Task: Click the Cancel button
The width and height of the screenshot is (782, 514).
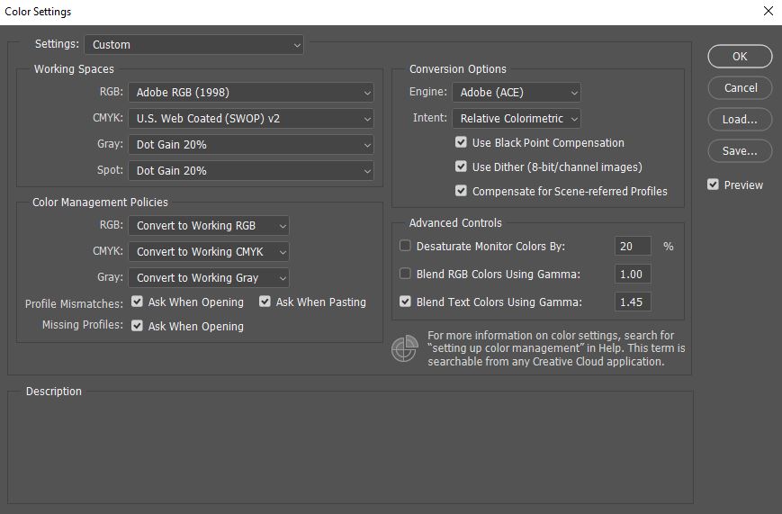Action: coord(740,88)
